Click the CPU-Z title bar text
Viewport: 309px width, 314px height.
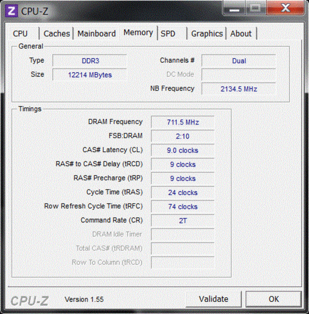35,11
